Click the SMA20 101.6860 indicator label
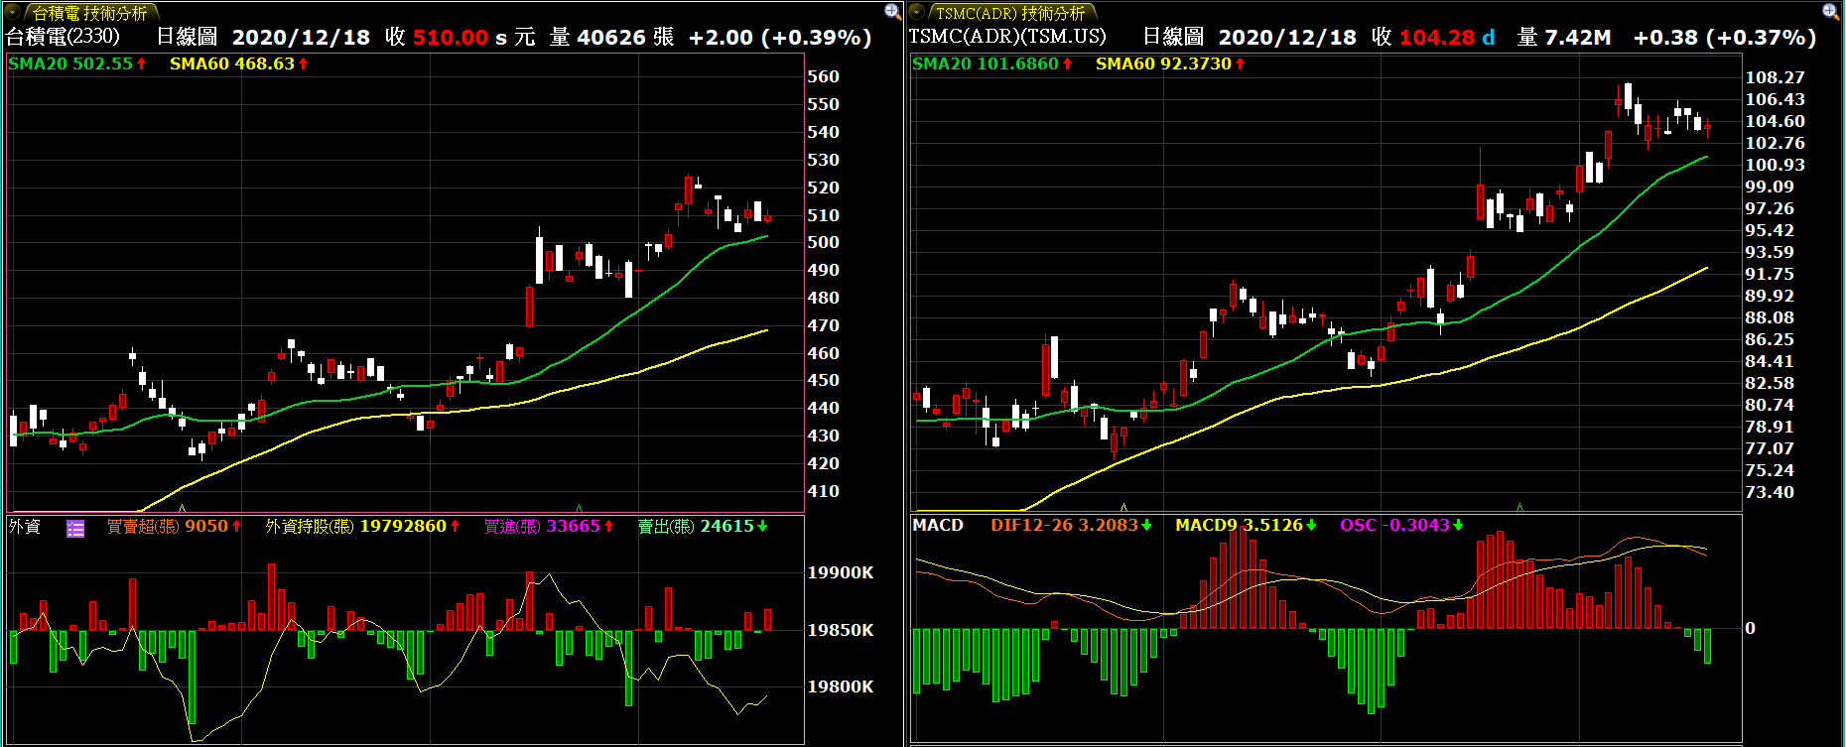The height and width of the screenshot is (747, 1846). click(x=992, y=63)
